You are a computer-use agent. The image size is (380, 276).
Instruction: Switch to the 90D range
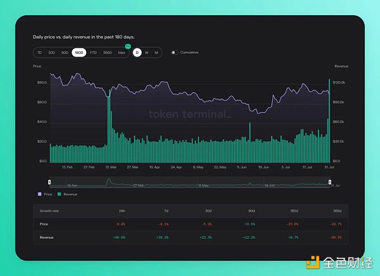point(65,53)
